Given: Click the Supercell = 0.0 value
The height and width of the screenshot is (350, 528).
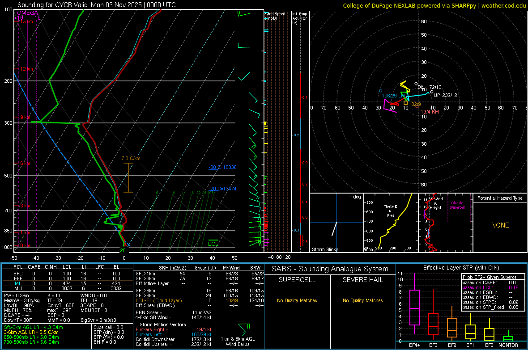Looking at the screenshot, I should coord(108,327).
